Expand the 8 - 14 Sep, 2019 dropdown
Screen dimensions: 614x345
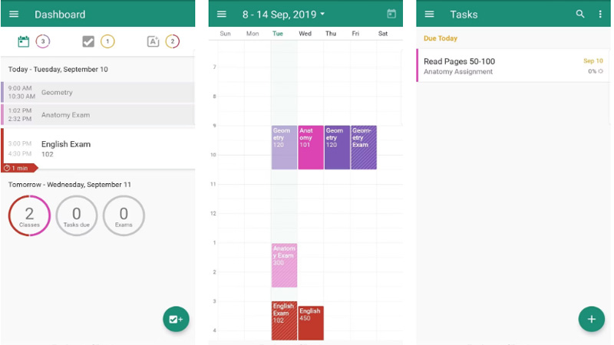click(284, 15)
